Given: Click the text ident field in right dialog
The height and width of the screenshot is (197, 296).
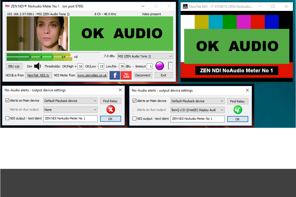Looking at the screenshot, I should [x=197, y=119].
